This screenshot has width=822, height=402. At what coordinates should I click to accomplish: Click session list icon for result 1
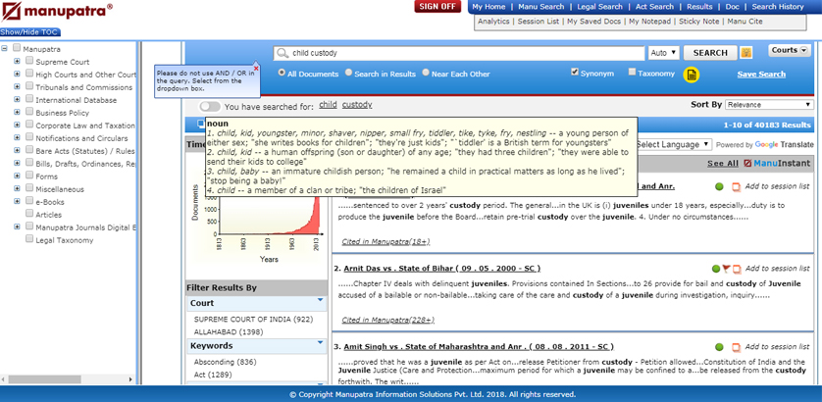736,187
